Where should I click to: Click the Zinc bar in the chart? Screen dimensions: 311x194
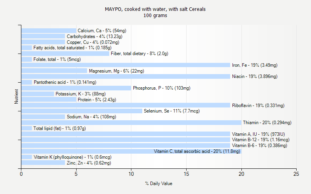click(43, 163)
